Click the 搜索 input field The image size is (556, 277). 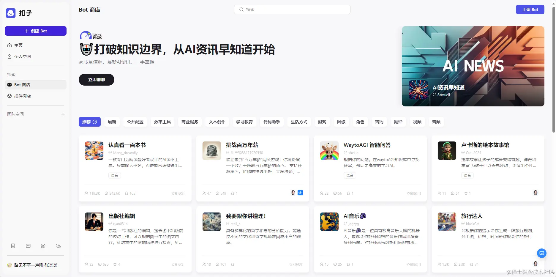click(292, 10)
